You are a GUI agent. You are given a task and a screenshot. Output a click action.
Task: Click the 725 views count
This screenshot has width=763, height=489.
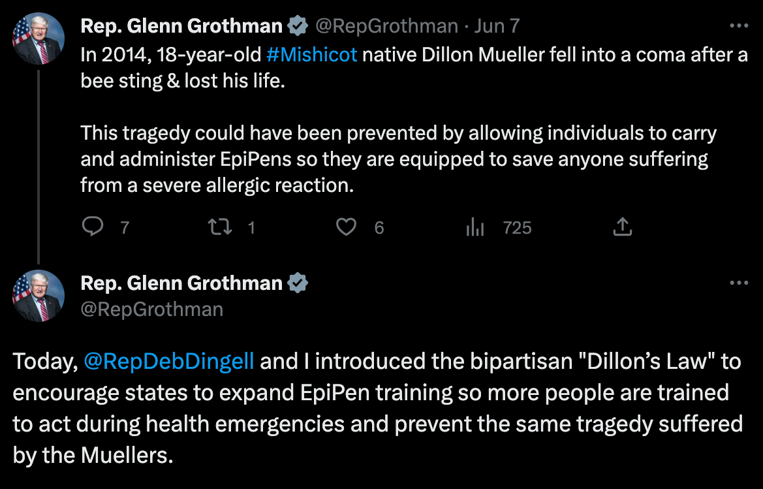[518, 227]
